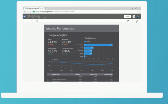Click the Organic Search bar in chart
This screenshot has height=104, width=168.
click(98, 45)
